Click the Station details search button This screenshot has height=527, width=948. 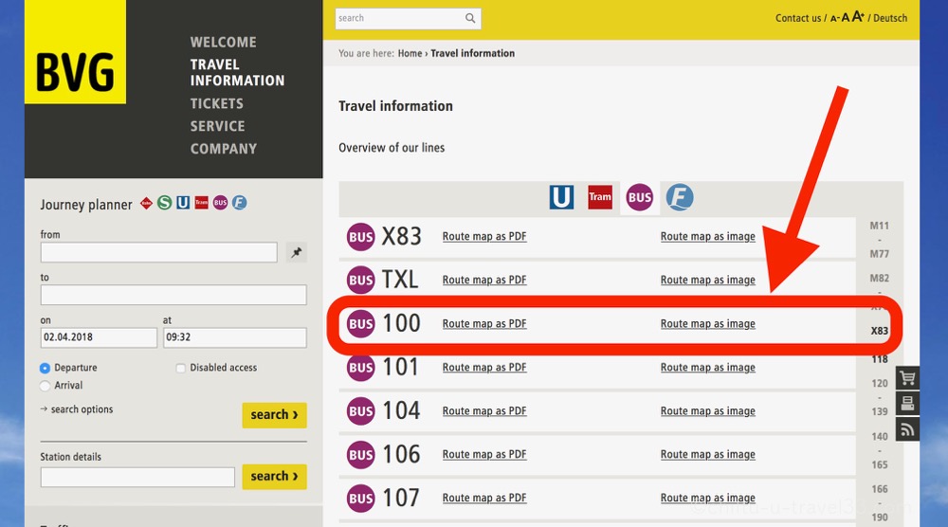tap(275, 477)
